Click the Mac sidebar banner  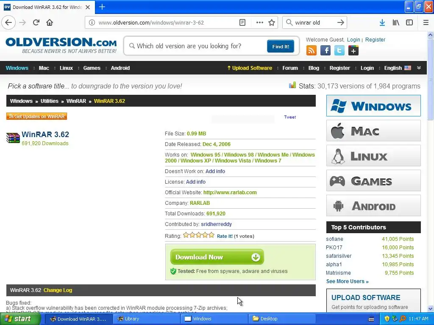click(x=373, y=131)
